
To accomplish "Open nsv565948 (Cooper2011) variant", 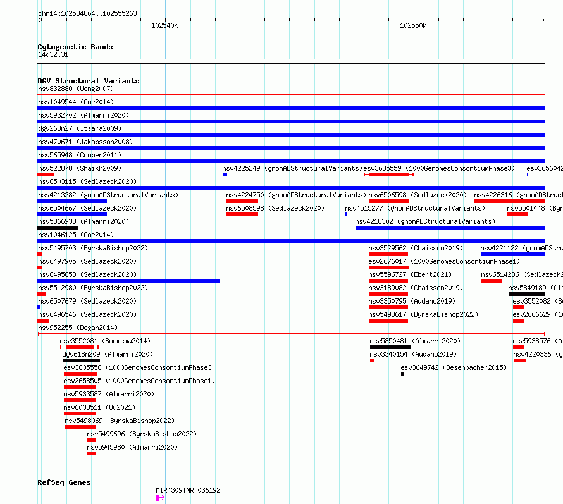I will click(x=80, y=155).
